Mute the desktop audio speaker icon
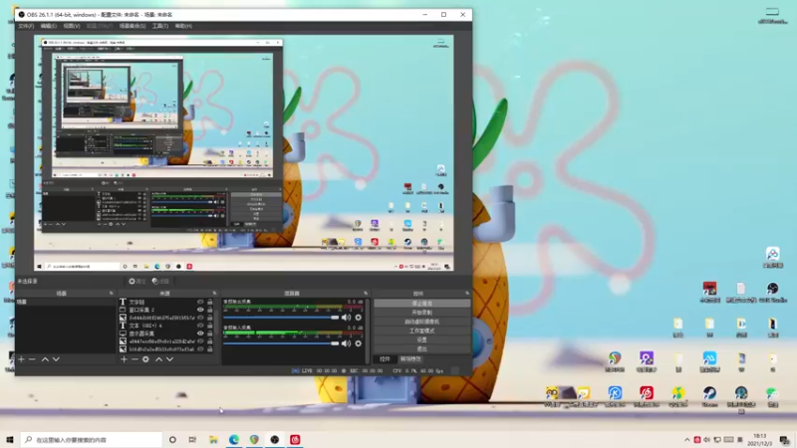This screenshot has width=797, height=448. (x=346, y=318)
